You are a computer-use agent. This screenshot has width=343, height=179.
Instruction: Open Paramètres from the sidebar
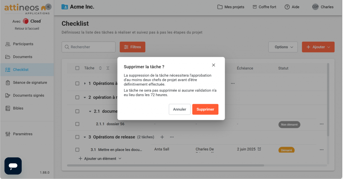tap(22, 134)
